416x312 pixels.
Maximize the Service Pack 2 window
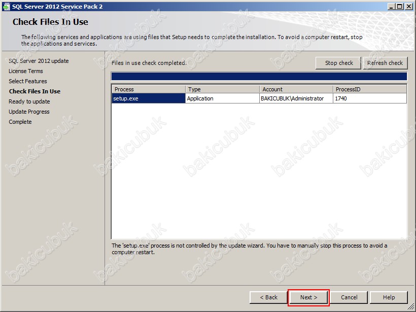(399, 7)
